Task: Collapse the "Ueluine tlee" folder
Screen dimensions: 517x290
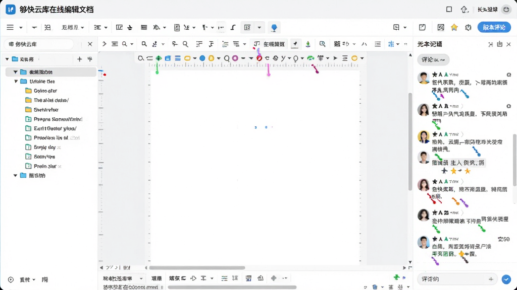Action: tap(16, 81)
